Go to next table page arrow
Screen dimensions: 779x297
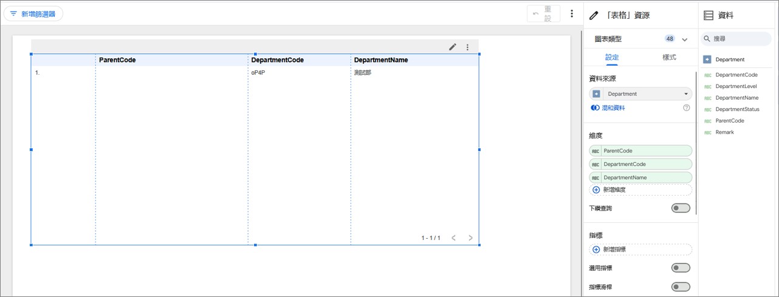(470, 237)
